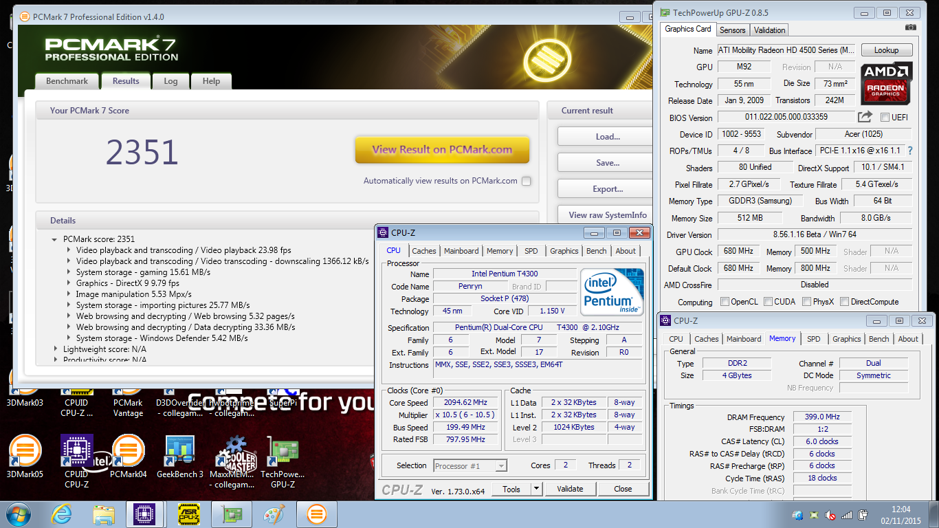Image resolution: width=939 pixels, height=528 pixels.
Task: Switch to PCMark Benchmark tab
Action: coord(67,81)
